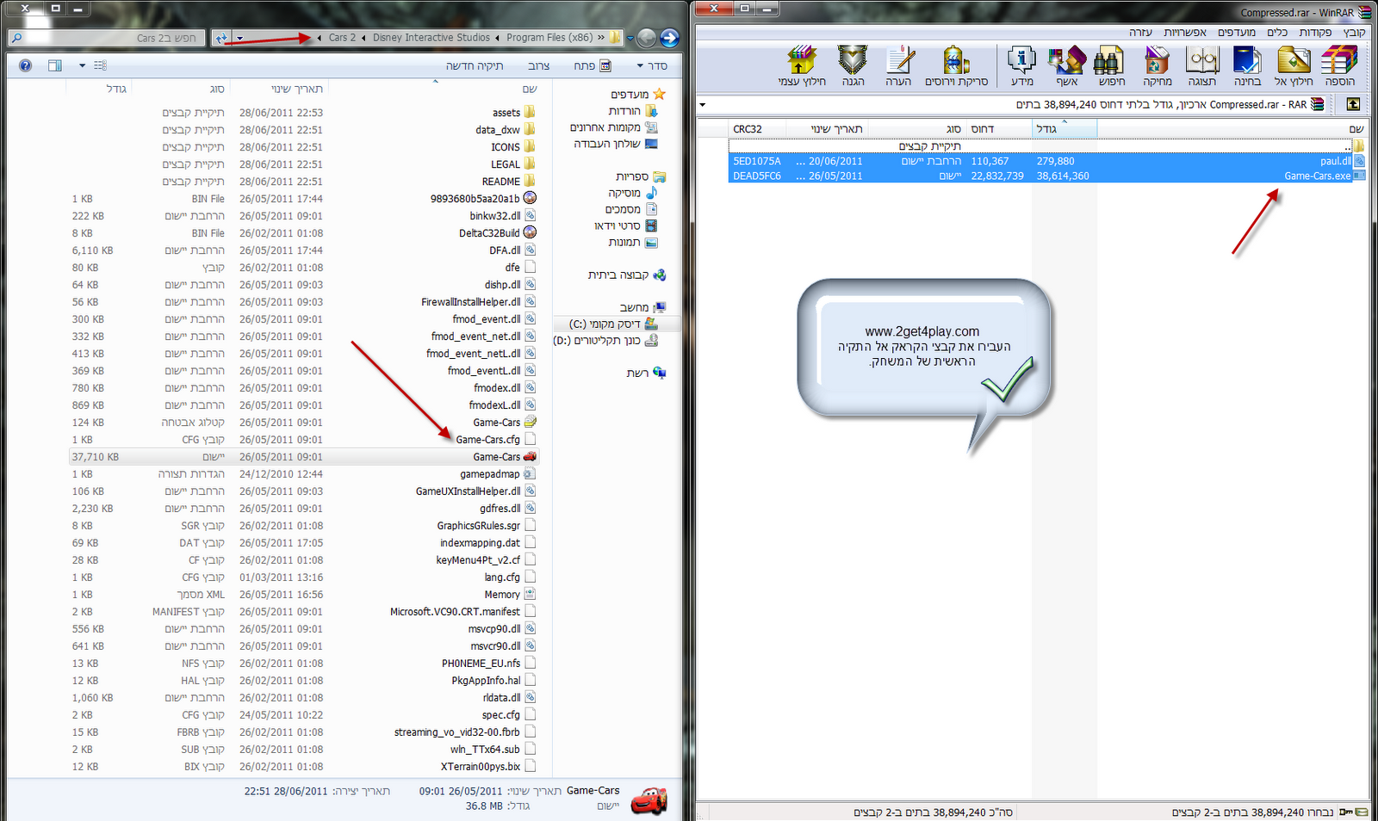Select שולחן העבודה (Desktop) in the sidebar
This screenshot has height=821, width=1378.
pyautogui.click(x=616, y=144)
